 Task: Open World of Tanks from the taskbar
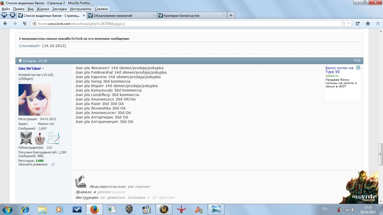(x=129, y=209)
